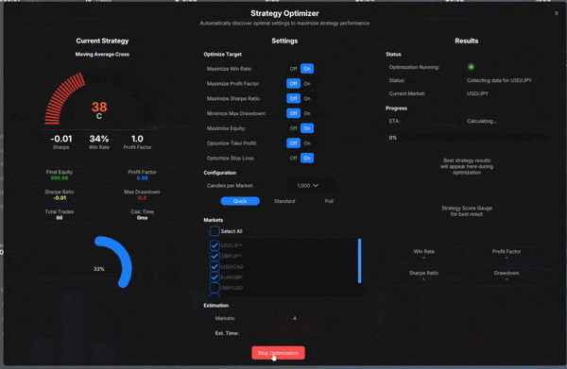Screen dimensions: 567x369
Task: Check the GBP/USD market checkbox
Action: (x=215, y=288)
